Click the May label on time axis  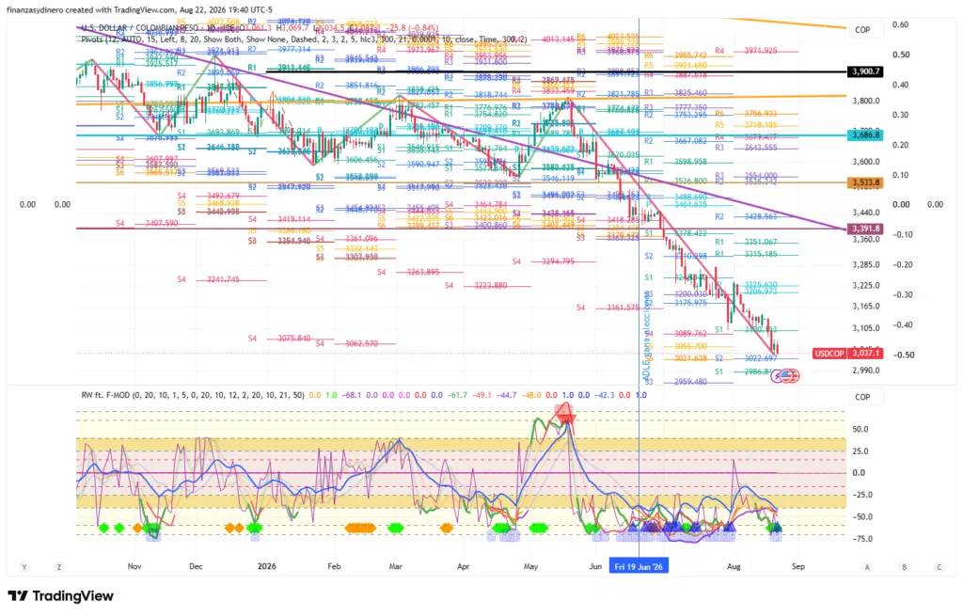[x=530, y=566]
